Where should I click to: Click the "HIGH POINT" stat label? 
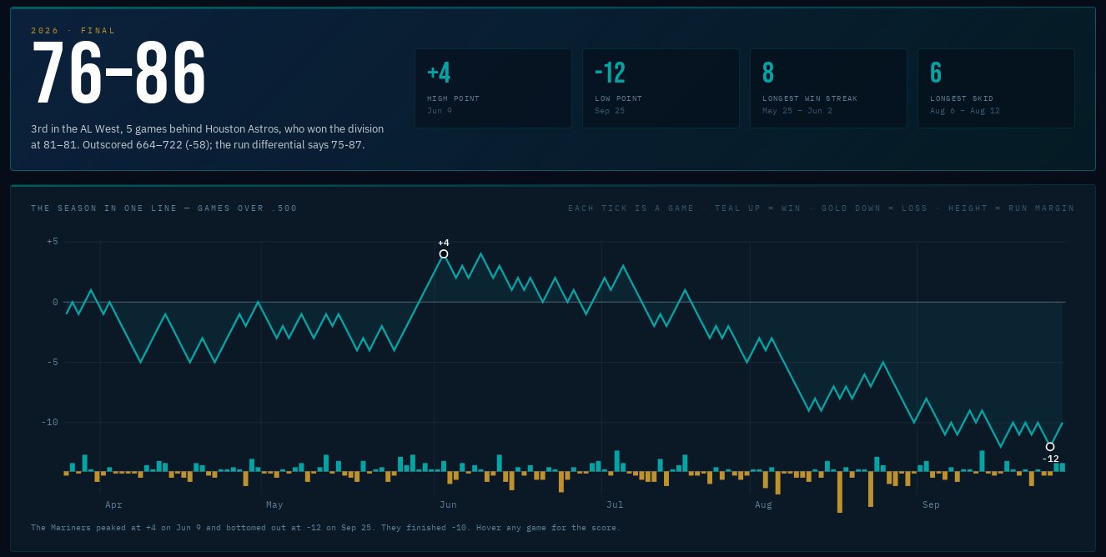coord(453,98)
